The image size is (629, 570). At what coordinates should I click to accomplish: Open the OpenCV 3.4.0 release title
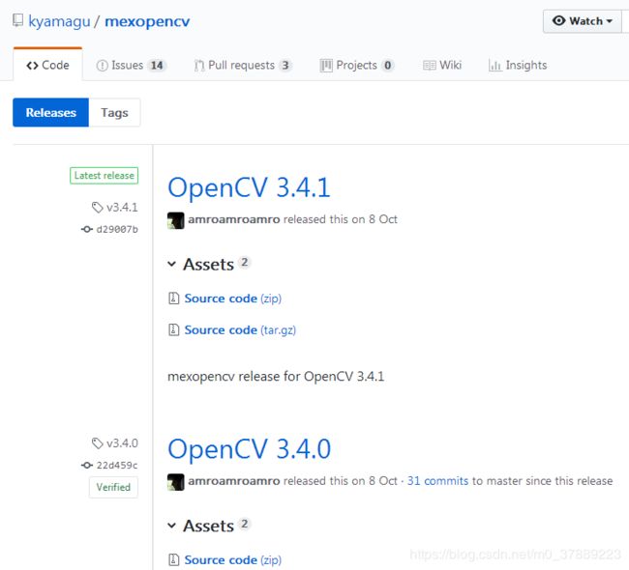pyautogui.click(x=249, y=449)
